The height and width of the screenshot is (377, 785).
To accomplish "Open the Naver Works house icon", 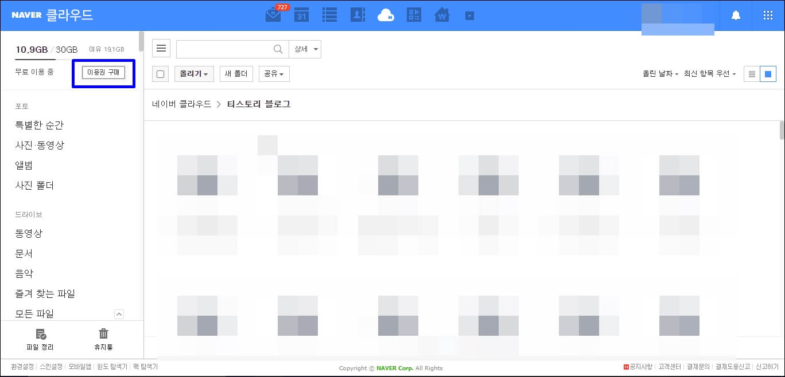I will [442, 15].
